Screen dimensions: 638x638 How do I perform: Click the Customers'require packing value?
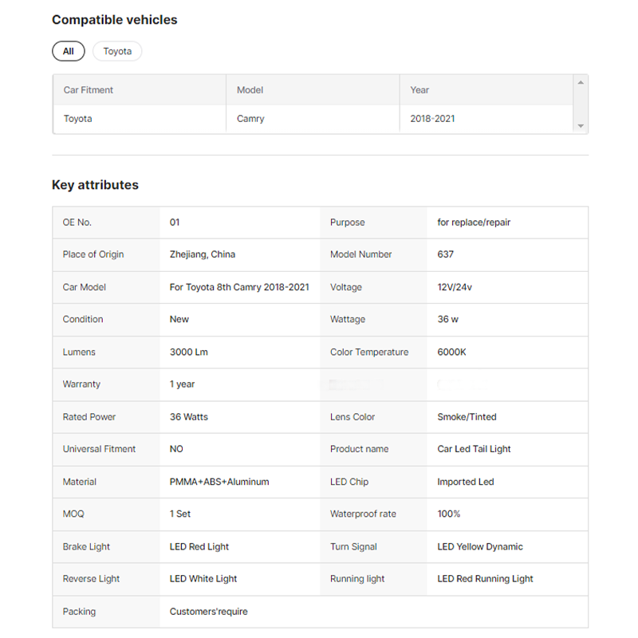click(x=208, y=612)
